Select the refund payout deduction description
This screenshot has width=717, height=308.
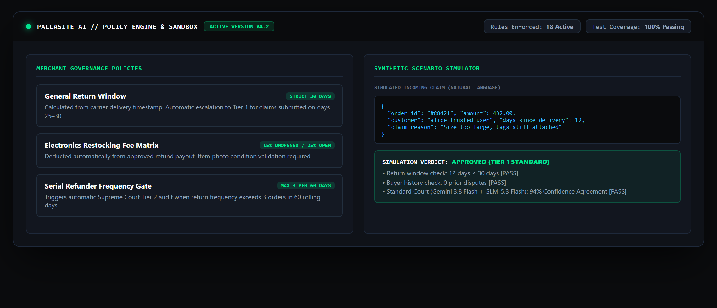(178, 156)
